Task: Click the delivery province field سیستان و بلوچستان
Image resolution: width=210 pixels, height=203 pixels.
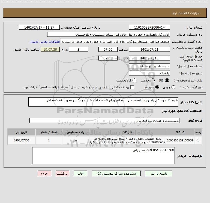Action: point(149,66)
